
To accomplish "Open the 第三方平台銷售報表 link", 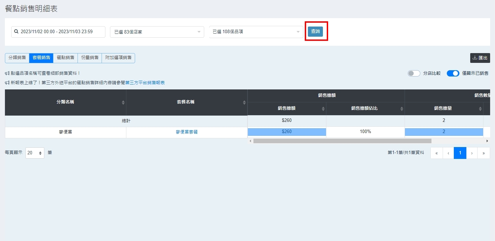I will (x=145, y=83).
